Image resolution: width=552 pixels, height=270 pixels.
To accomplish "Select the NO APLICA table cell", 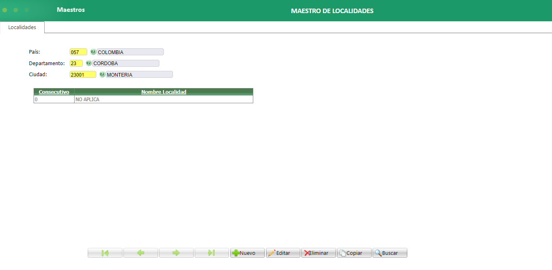I will (164, 100).
